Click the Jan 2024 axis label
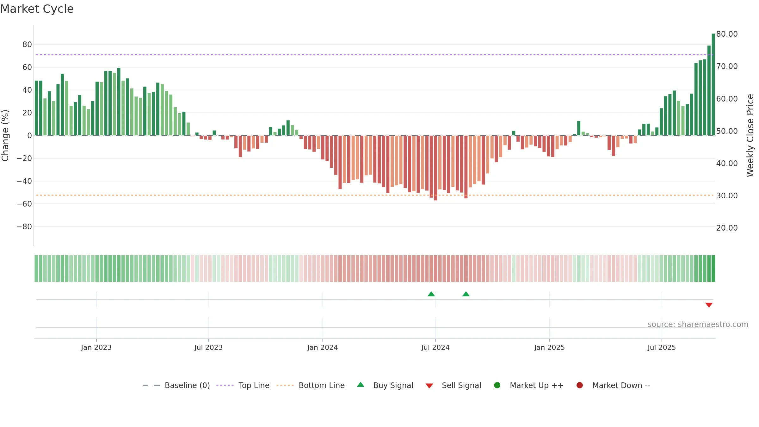 (x=323, y=348)
